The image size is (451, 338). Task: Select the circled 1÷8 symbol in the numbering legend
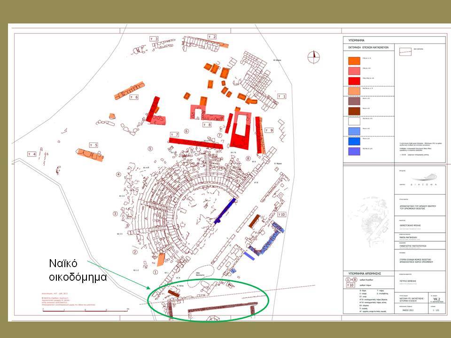click(351, 280)
